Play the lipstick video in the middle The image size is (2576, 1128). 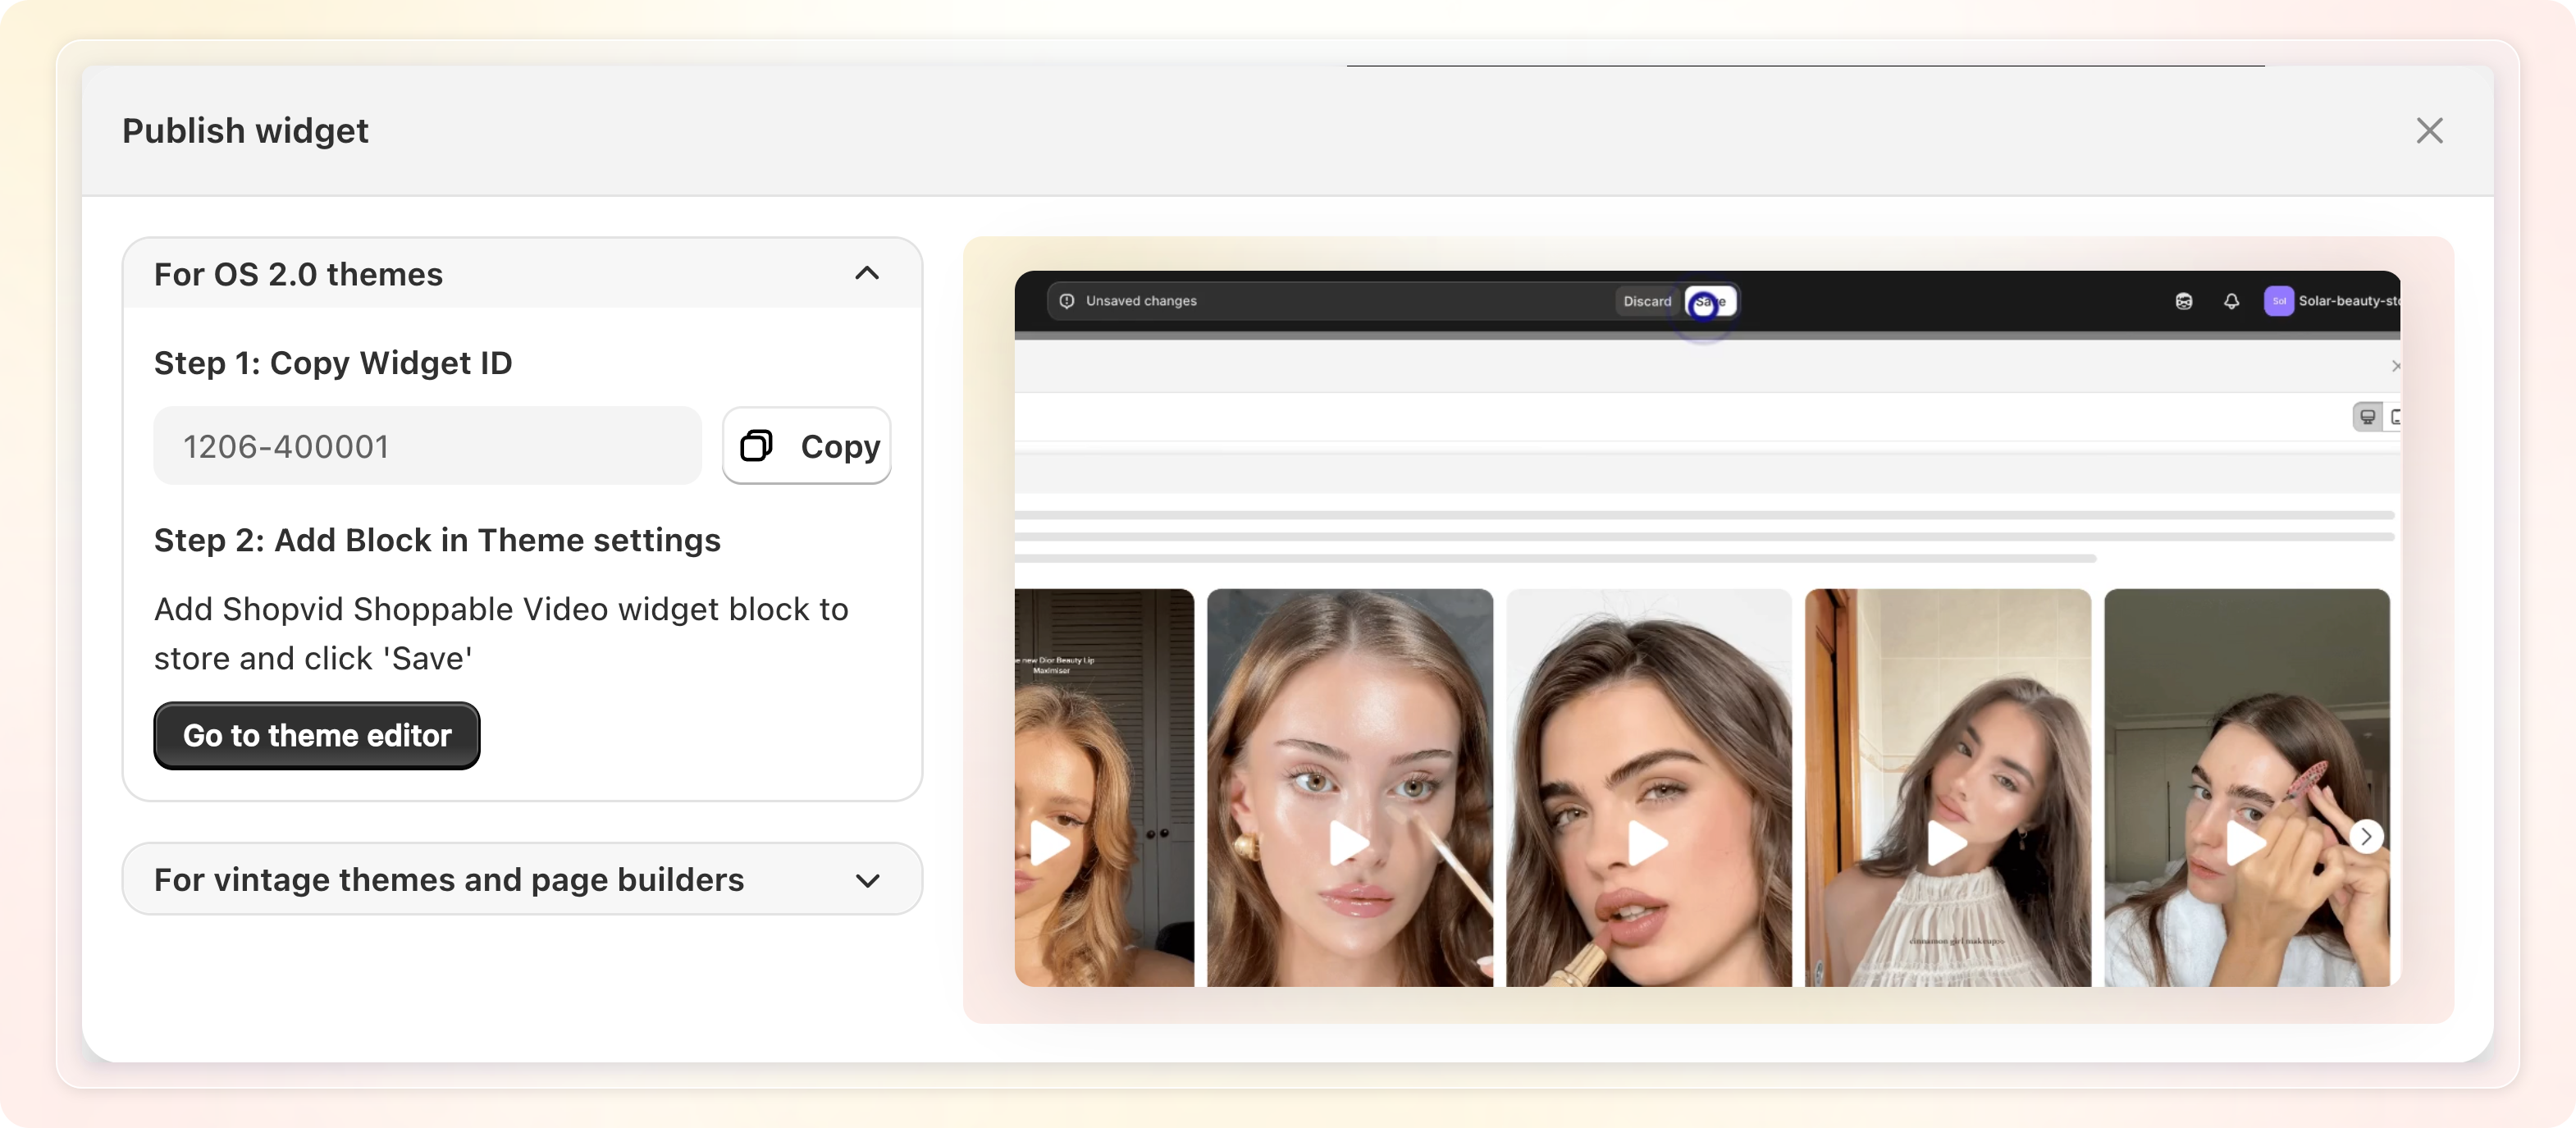pos(1648,843)
